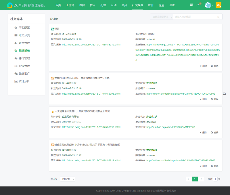Screen dimensions: 230x195
Task: Click the search magnifier icon
Action: point(219,17)
